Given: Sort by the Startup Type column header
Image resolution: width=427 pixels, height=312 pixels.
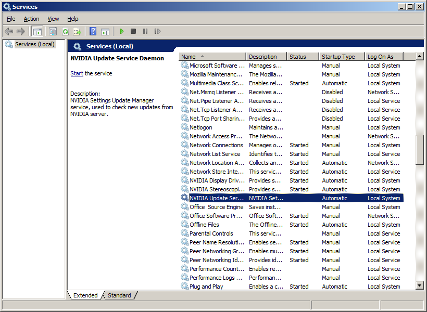Looking at the screenshot, I should [342, 57].
